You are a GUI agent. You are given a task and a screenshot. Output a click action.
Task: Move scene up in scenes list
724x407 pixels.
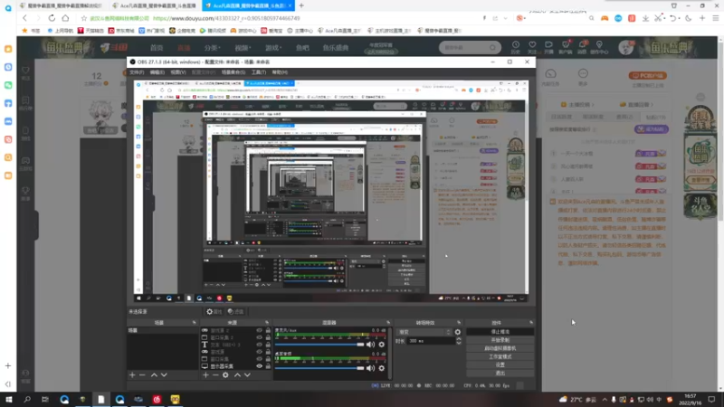point(154,375)
